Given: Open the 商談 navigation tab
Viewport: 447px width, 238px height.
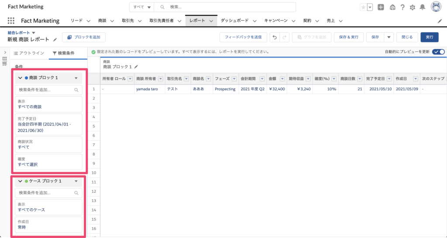Looking at the screenshot, I should [102, 20].
